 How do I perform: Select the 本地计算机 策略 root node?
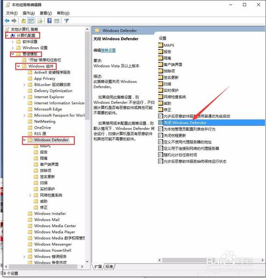pos(24,29)
